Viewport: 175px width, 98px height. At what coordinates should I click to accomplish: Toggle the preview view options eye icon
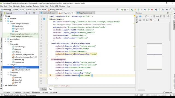[140, 20]
